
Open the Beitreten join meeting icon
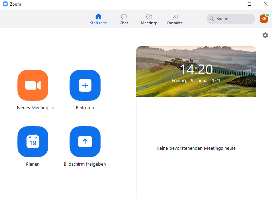coord(85,85)
